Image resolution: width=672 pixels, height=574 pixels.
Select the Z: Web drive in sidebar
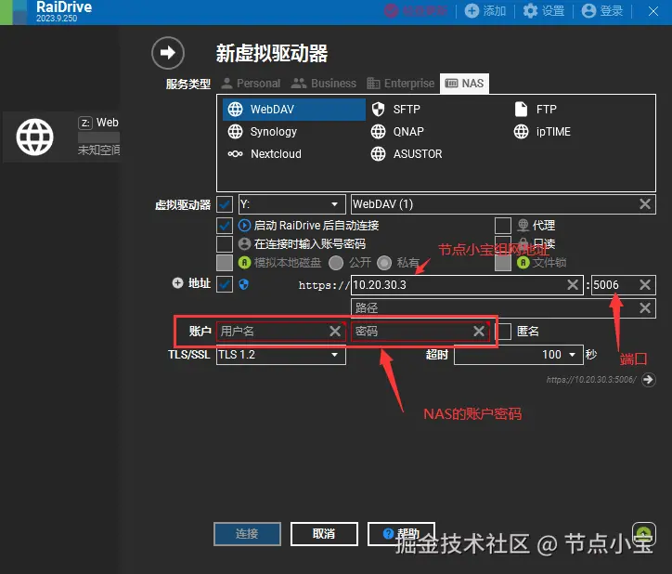(x=61, y=137)
